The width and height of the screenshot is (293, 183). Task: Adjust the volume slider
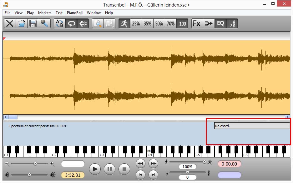(30, 175)
